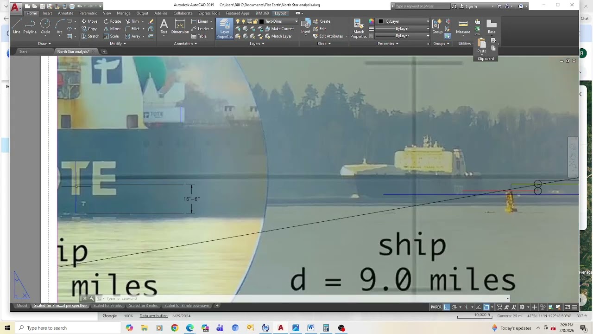The width and height of the screenshot is (593, 334).
Task: Click Match Layer button
Action: (x=278, y=36)
